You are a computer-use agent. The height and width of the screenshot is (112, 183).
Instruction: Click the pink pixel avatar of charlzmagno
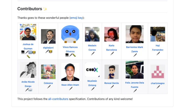point(158,72)
